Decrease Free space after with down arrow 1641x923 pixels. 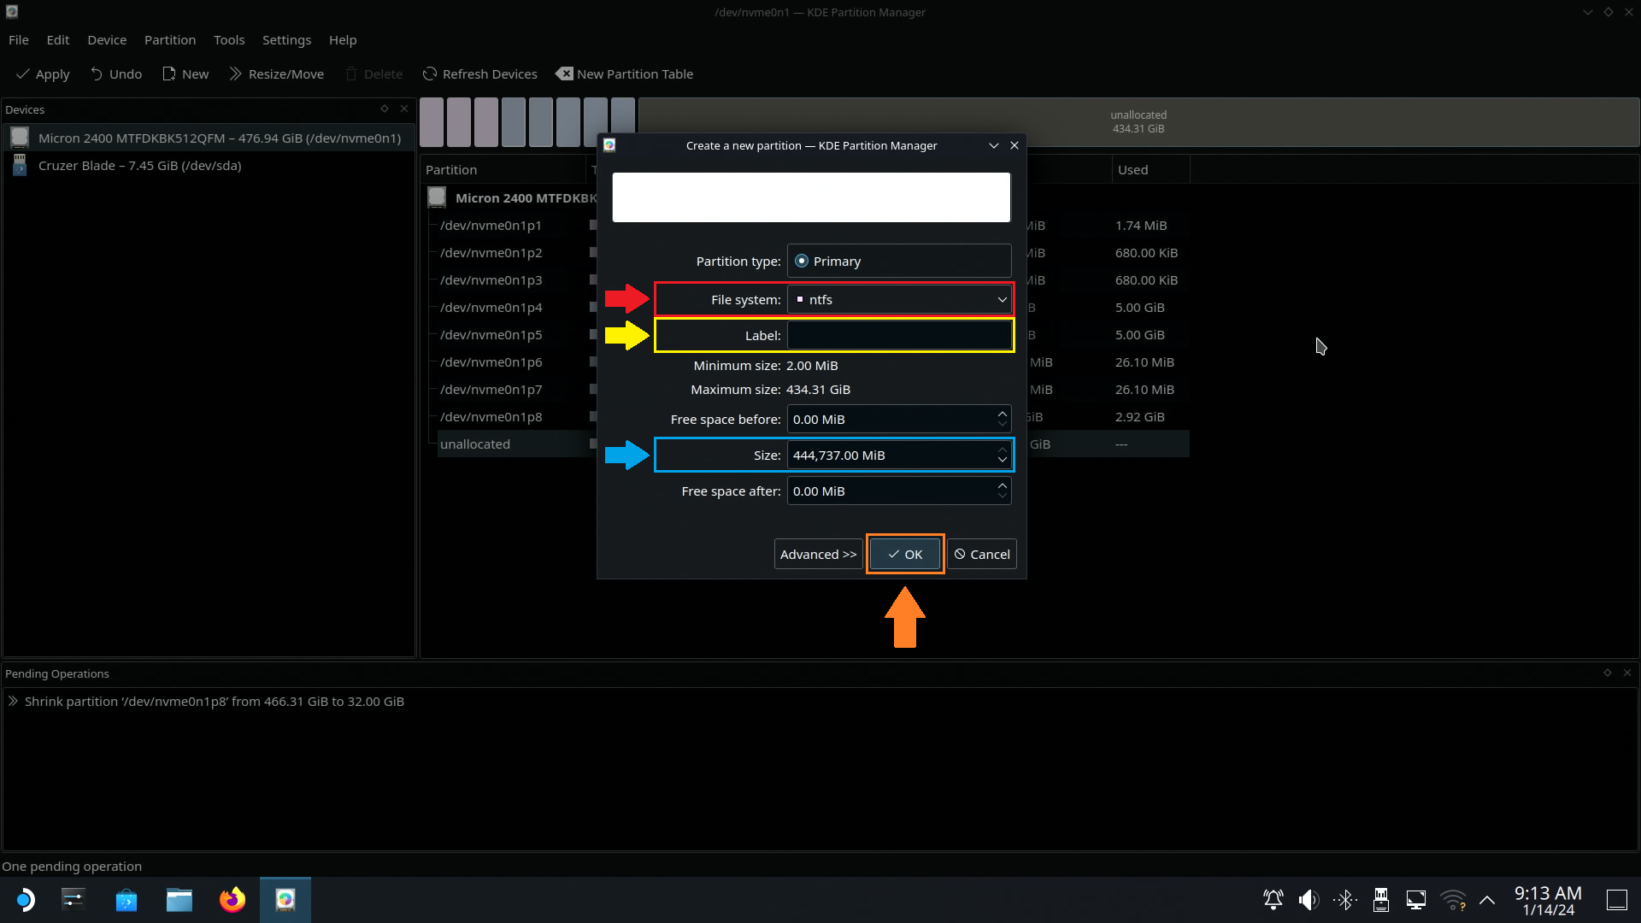point(1002,497)
